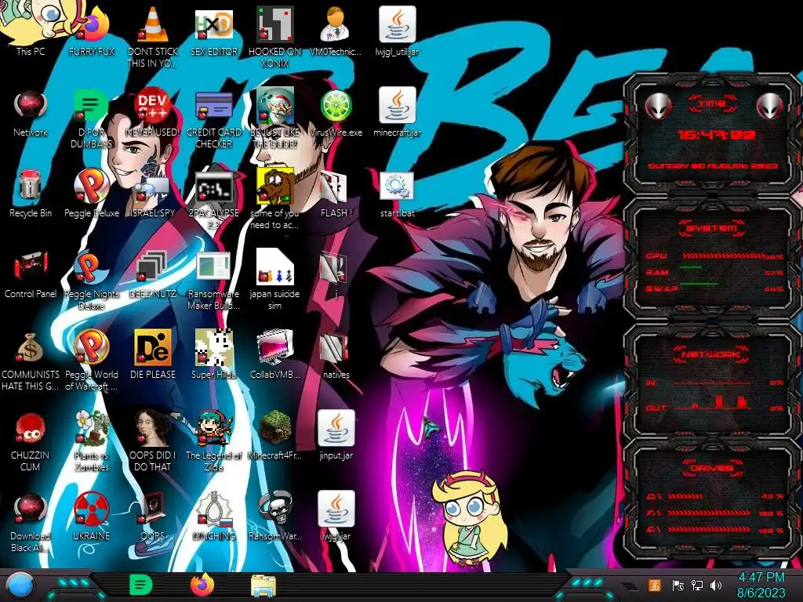
Task: Select the japan suicide sim file
Action: pos(275,267)
